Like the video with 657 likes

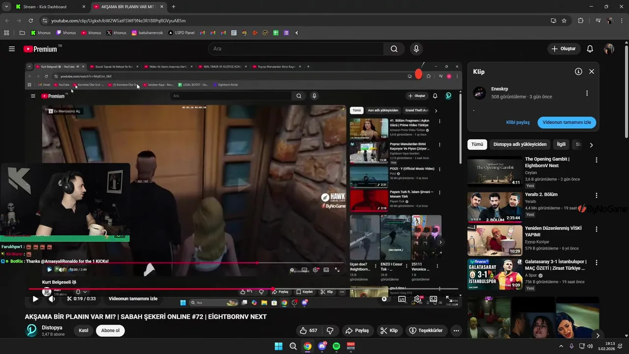[x=309, y=330]
